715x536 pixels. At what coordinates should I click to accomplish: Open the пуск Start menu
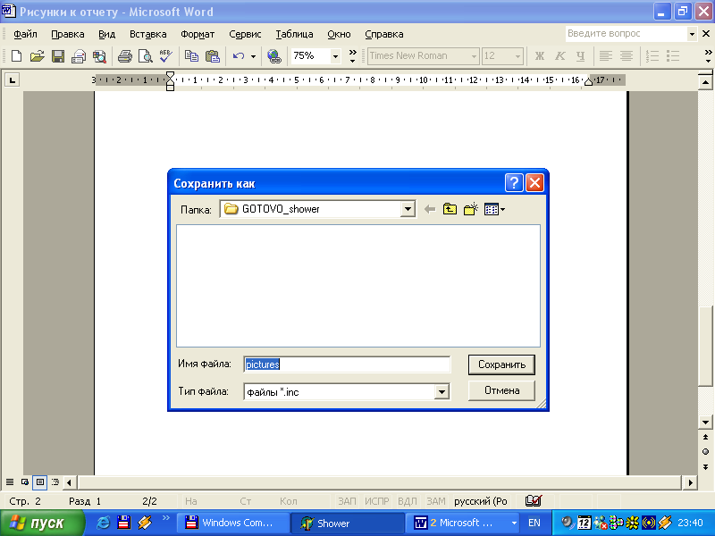click(x=42, y=523)
